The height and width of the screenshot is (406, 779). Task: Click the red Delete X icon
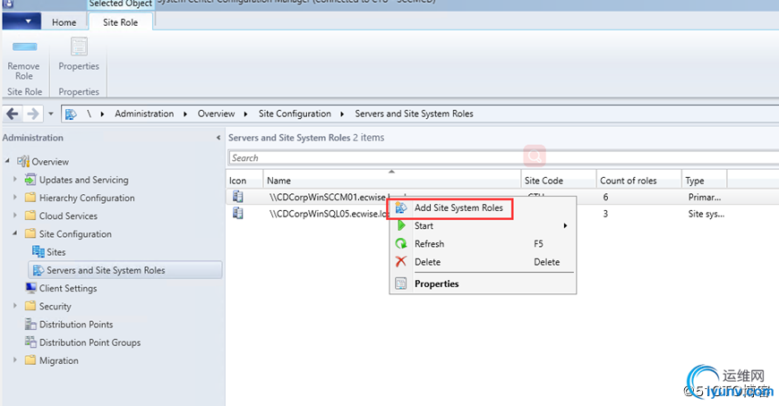click(x=401, y=261)
